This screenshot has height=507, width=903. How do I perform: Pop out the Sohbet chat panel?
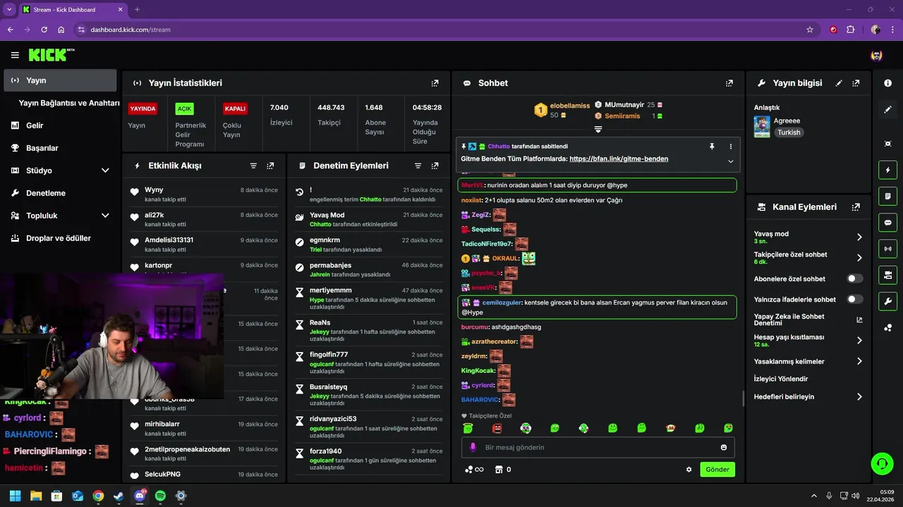[729, 83]
